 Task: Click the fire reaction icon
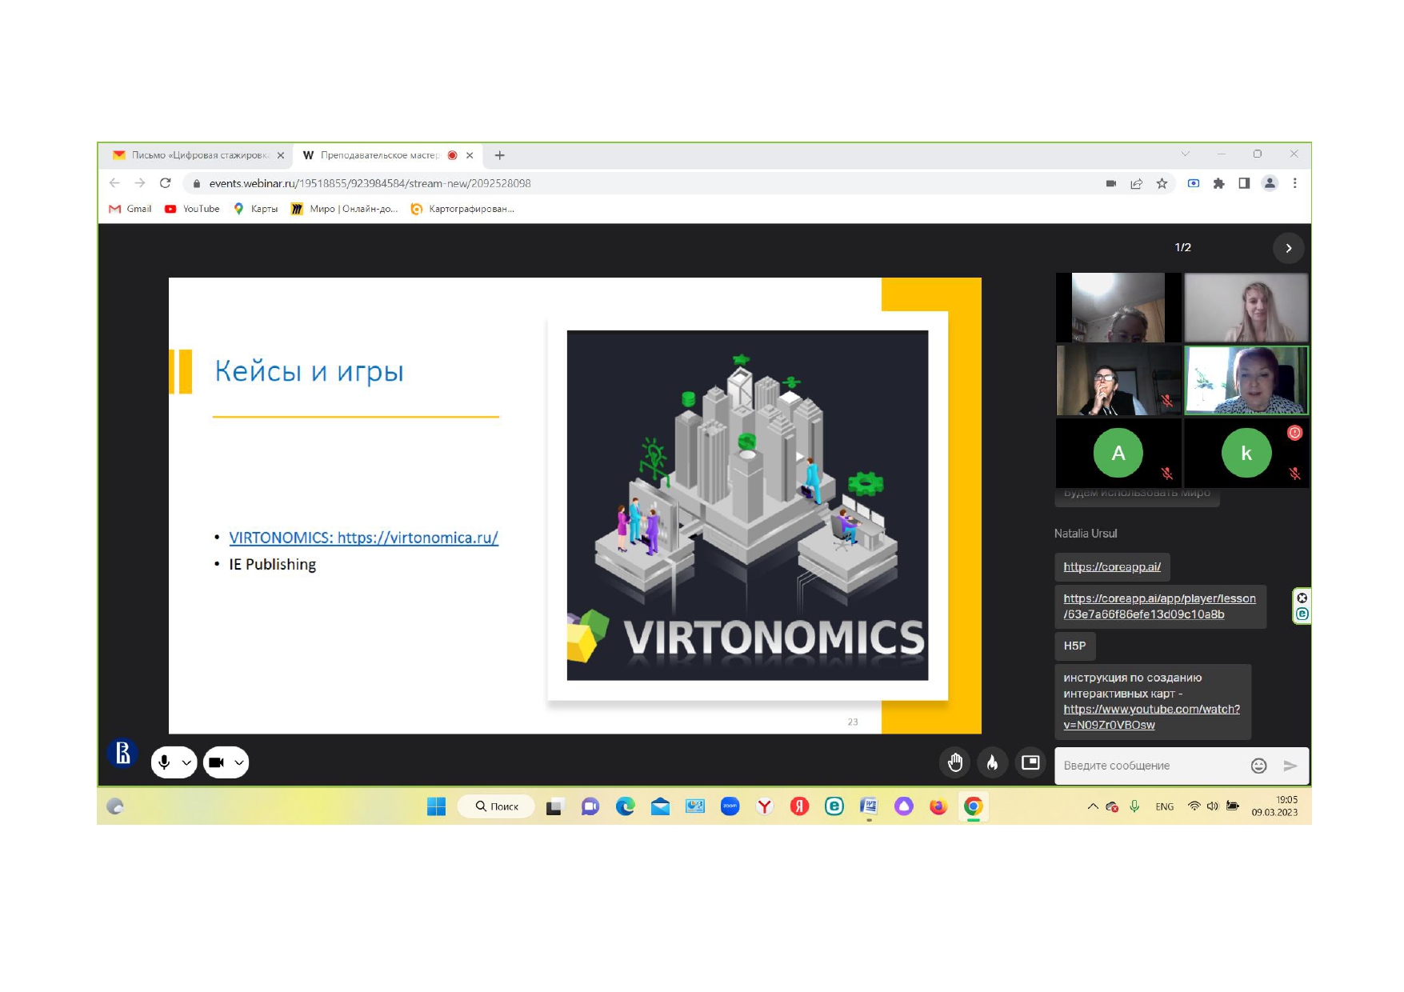tap(992, 762)
